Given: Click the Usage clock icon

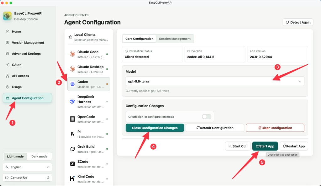Looking at the screenshot, I should coord(8,87).
